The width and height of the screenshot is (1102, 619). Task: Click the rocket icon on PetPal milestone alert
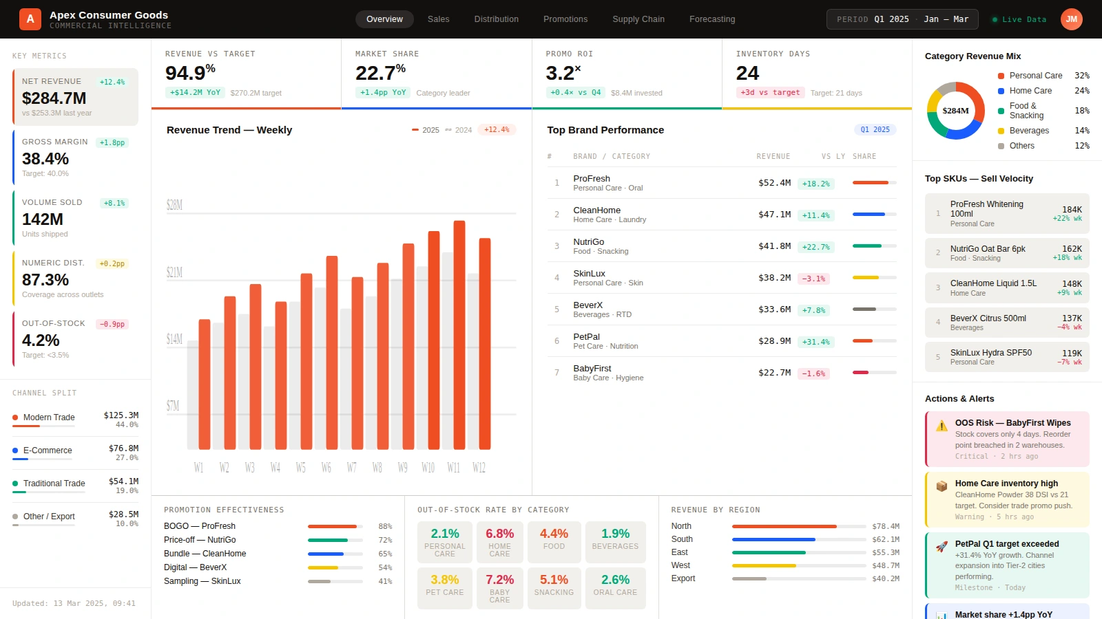[941, 545]
